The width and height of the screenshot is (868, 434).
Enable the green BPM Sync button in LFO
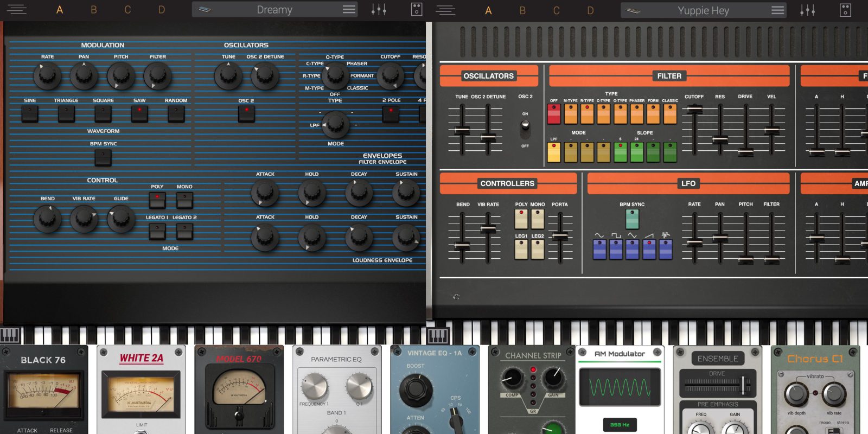[x=632, y=219]
